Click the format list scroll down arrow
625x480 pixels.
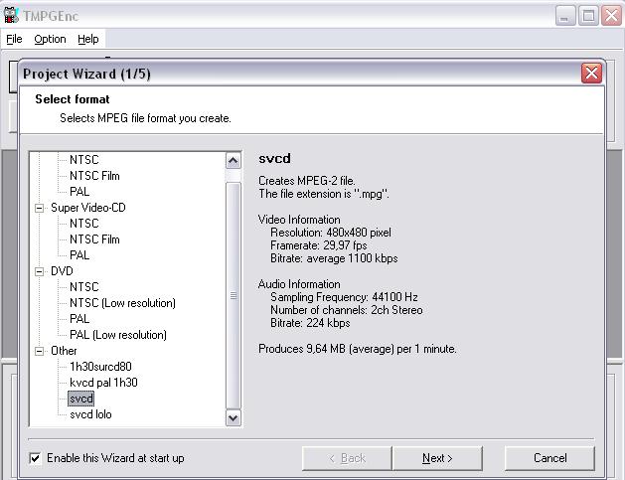coord(234,417)
